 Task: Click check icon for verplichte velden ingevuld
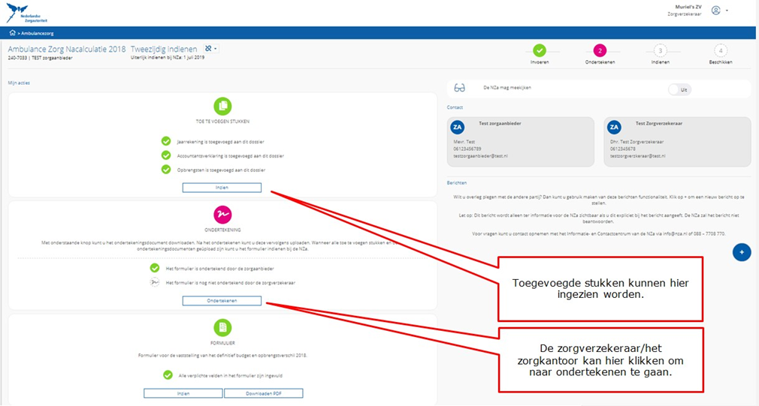pyautogui.click(x=168, y=375)
